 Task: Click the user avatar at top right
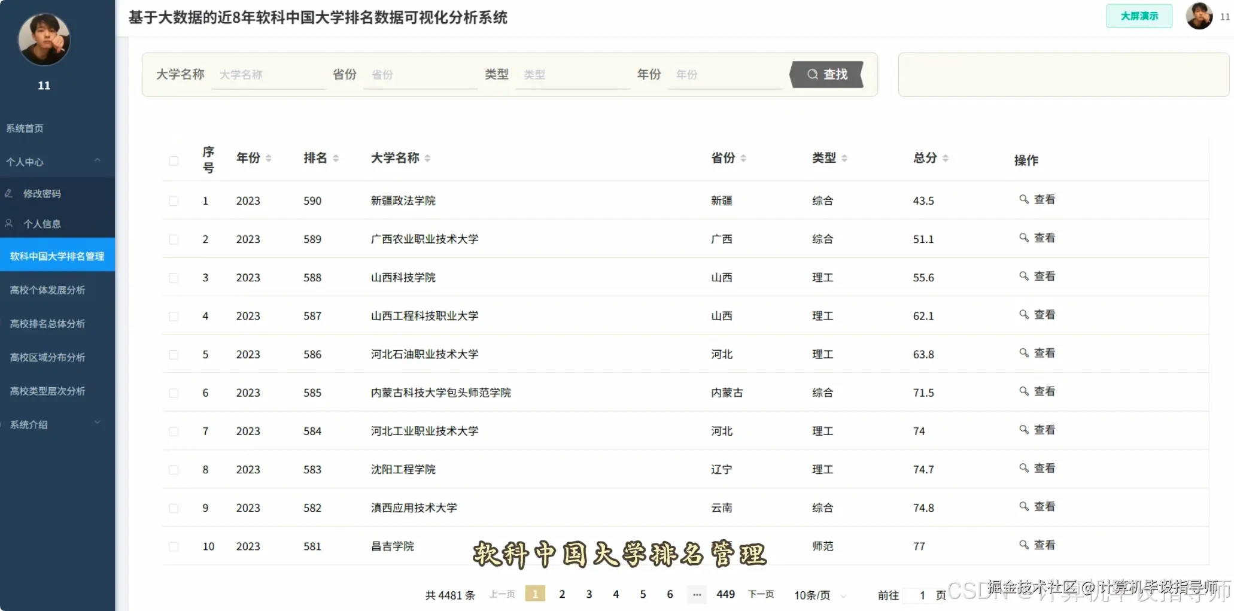1199,16
